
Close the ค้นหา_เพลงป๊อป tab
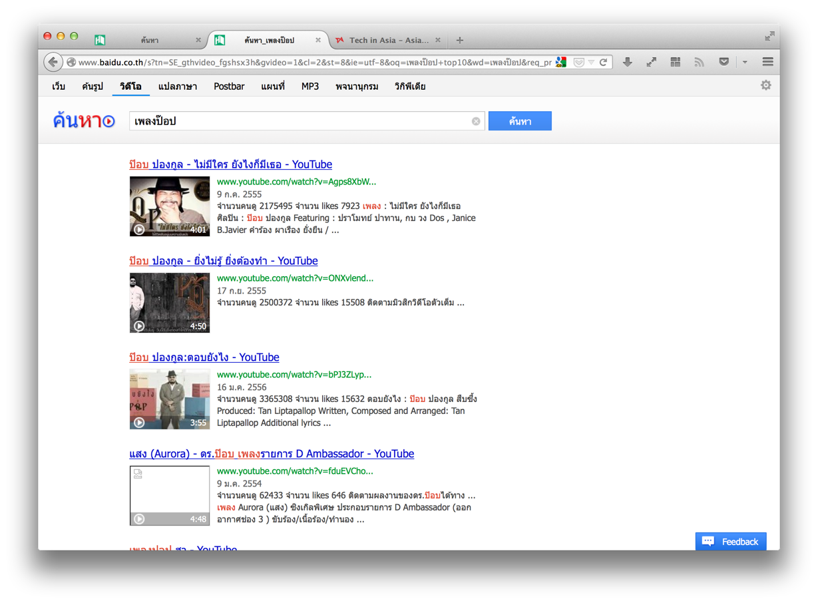click(x=317, y=40)
